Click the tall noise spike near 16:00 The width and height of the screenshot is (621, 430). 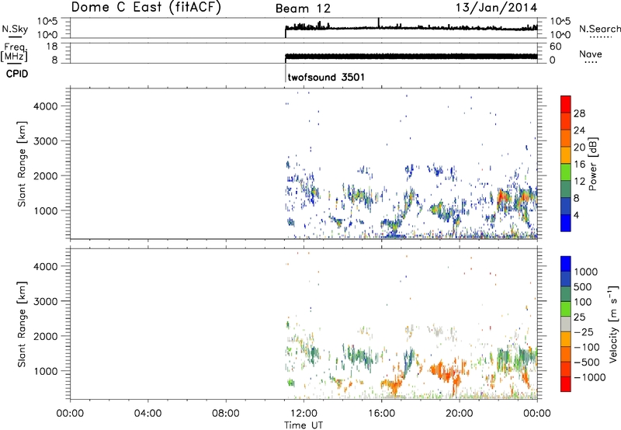tap(379, 23)
